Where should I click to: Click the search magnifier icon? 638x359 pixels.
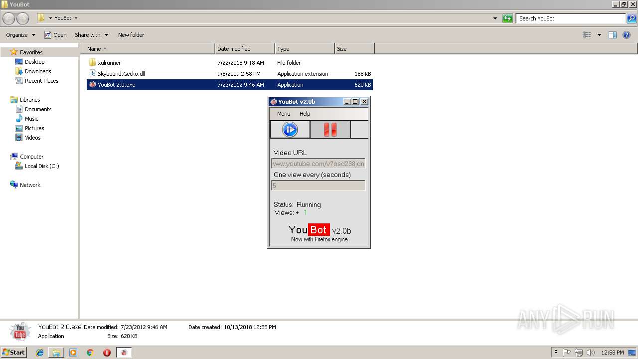(x=632, y=18)
